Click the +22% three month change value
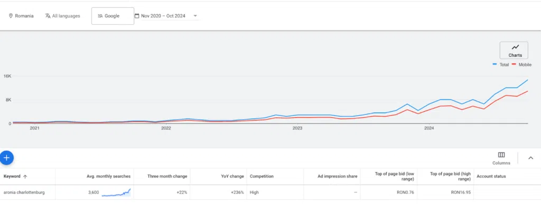Viewport: 541px width, 204px height. [x=182, y=192]
